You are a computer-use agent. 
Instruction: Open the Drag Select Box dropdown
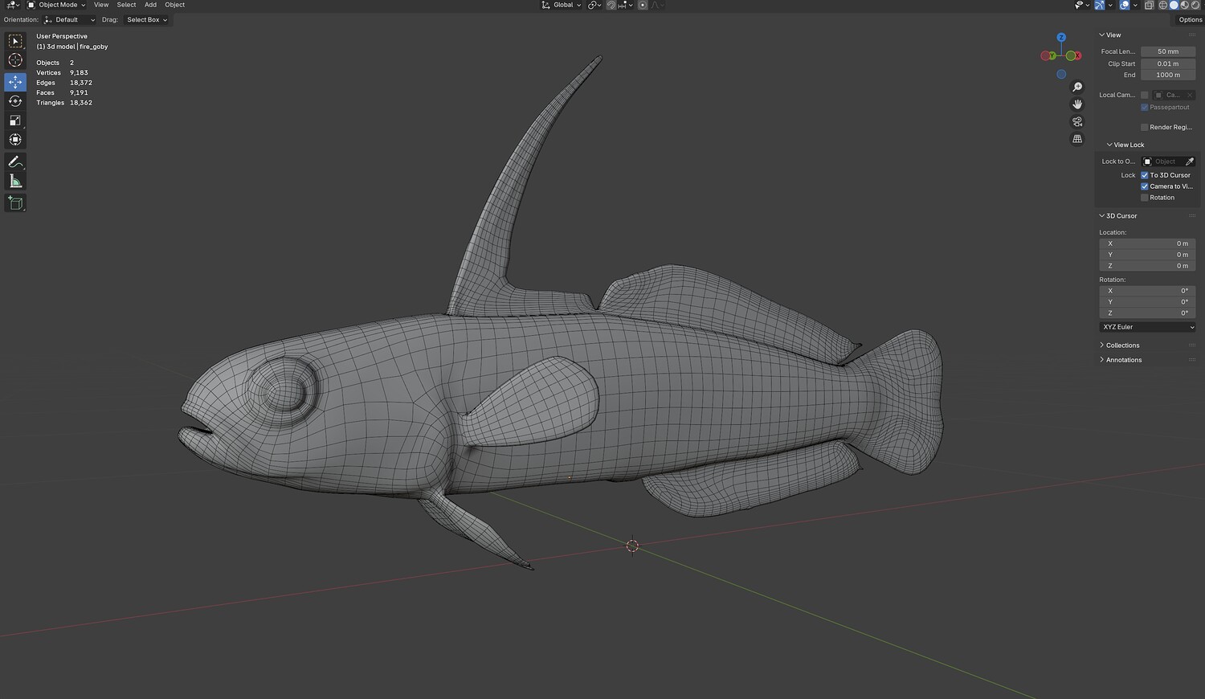click(146, 20)
